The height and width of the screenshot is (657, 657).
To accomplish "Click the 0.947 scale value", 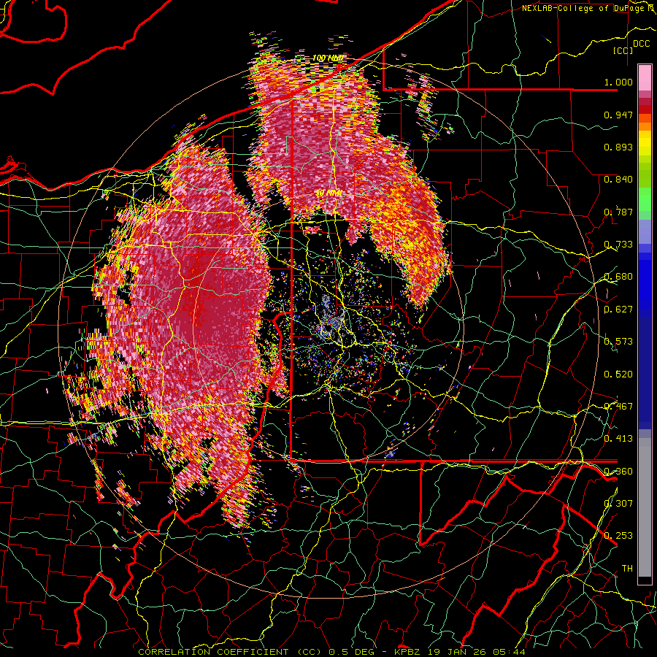I will (x=618, y=115).
